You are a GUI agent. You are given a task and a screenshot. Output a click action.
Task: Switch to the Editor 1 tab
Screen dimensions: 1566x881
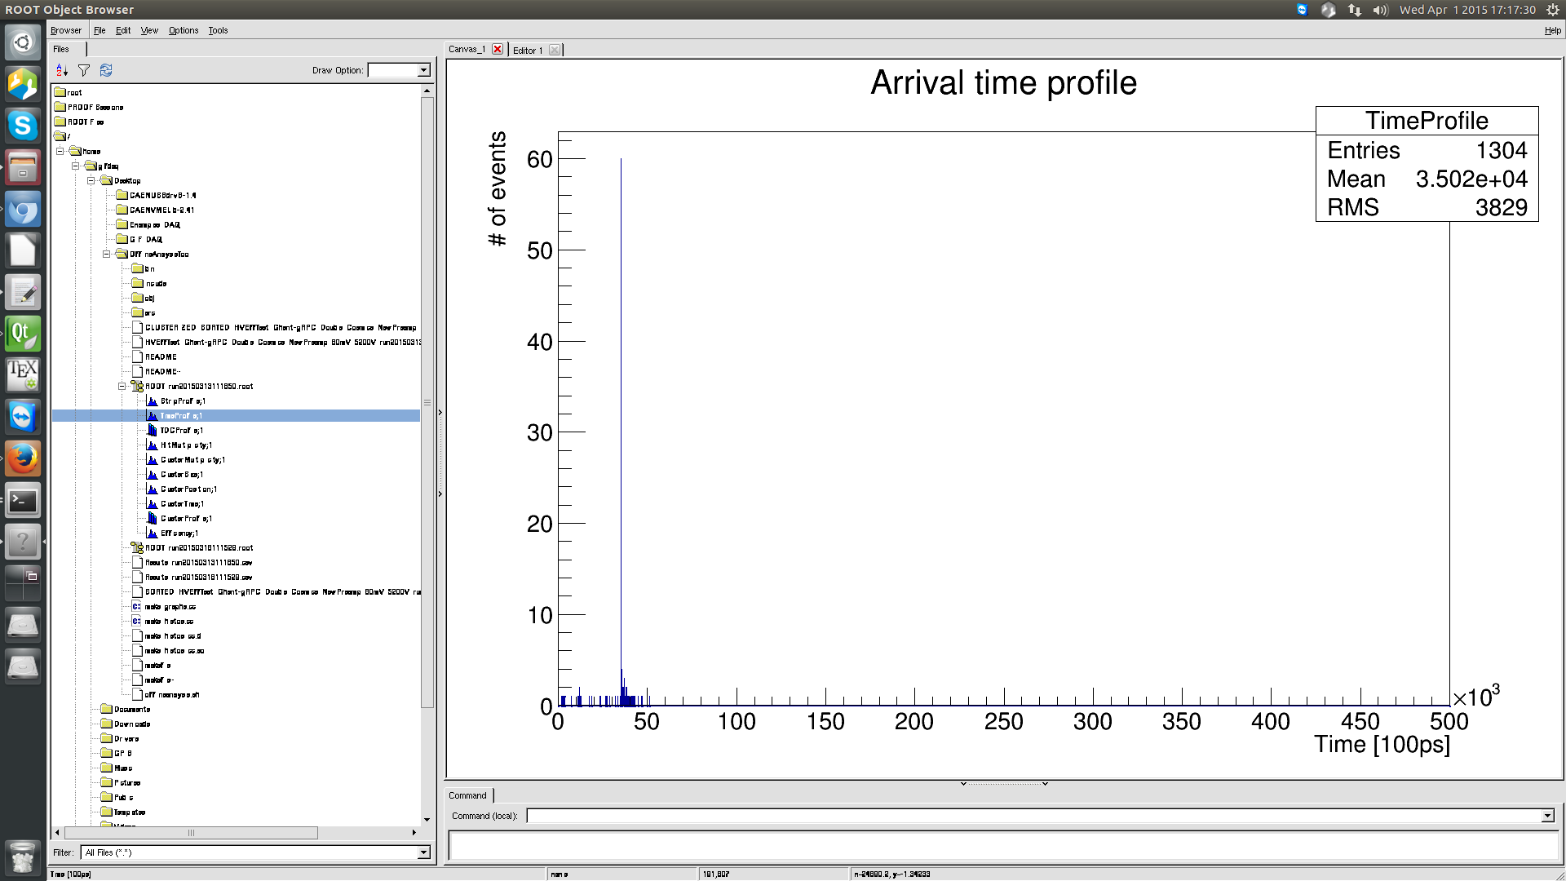pos(527,51)
